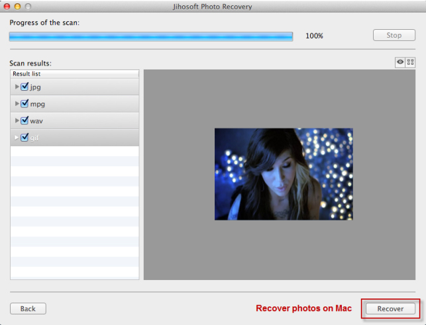
Task: Click the green zoom window button
Action: point(29,6)
